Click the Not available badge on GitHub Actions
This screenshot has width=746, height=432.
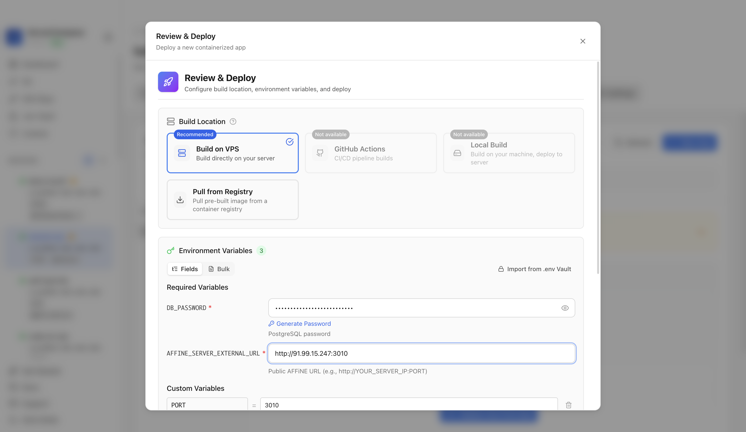click(331, 134)
